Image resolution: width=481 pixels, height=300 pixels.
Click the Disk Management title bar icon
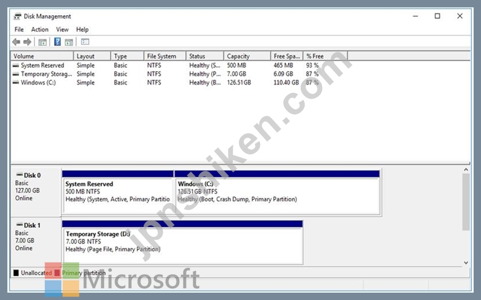pos(18,16)
